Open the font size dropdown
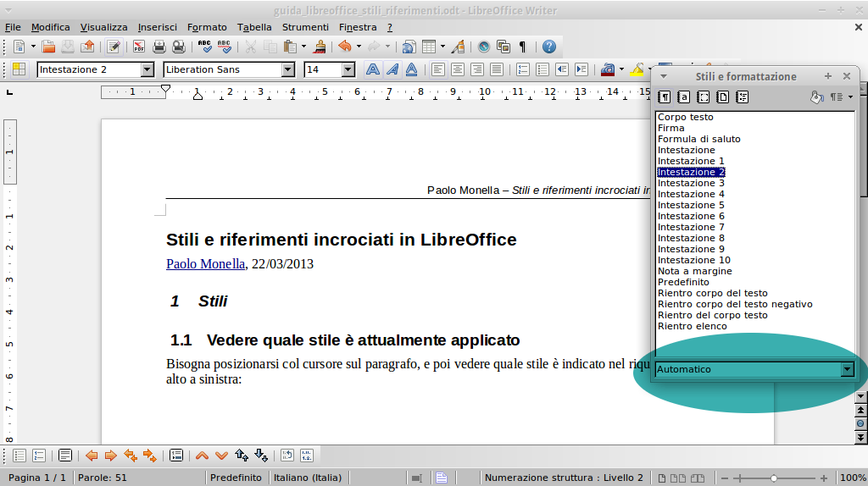The image size is (868, 486). 348,69
